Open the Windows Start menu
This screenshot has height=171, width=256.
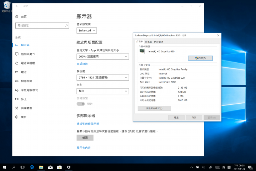[x=4, y=167]
